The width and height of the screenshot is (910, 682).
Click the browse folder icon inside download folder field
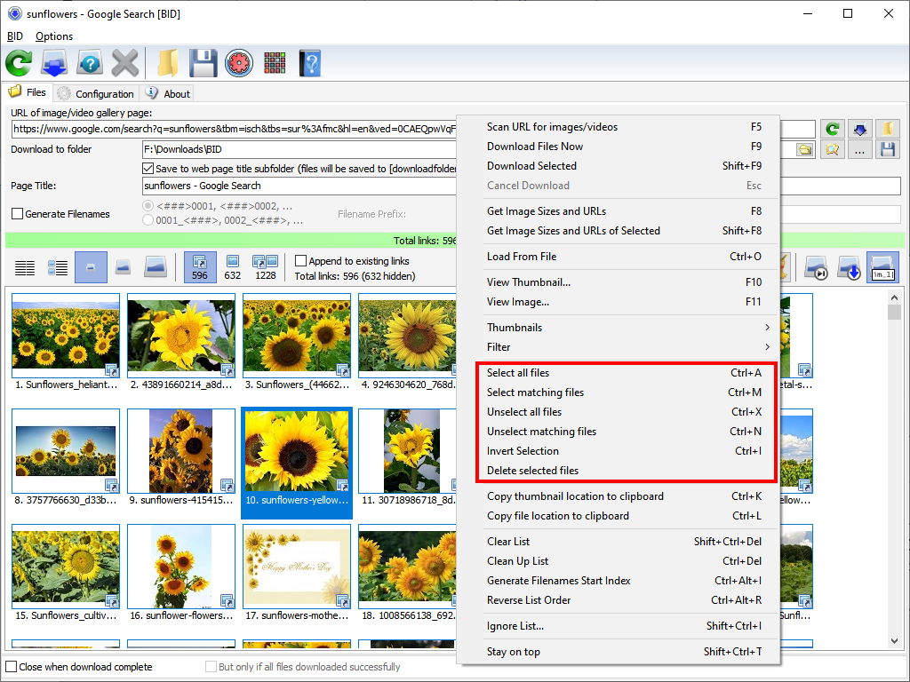pos(804,149)
